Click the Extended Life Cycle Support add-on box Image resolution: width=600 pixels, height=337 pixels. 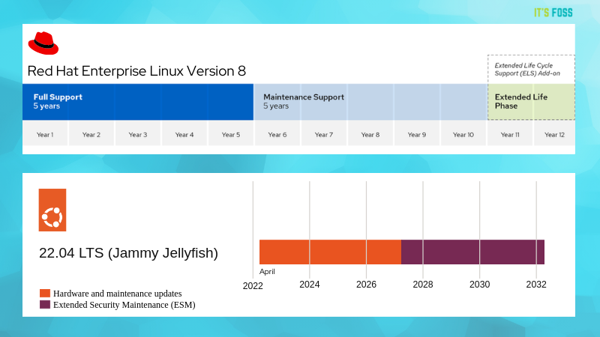(x=531, y=70)
